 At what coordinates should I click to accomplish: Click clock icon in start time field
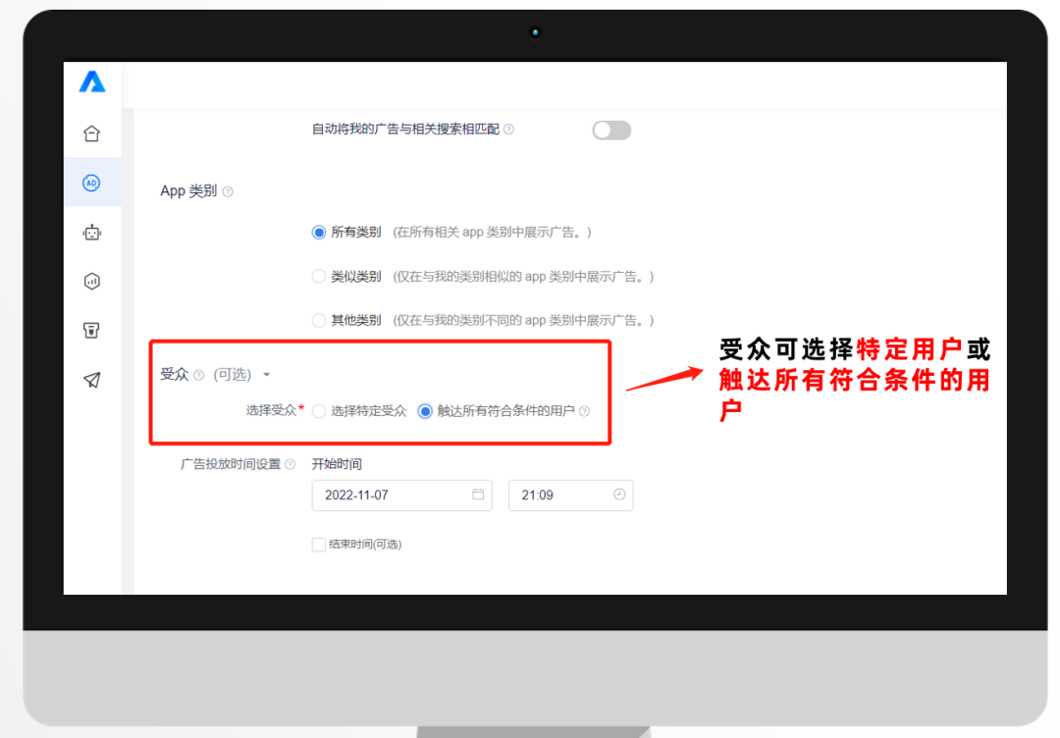[x=619, y=494]
